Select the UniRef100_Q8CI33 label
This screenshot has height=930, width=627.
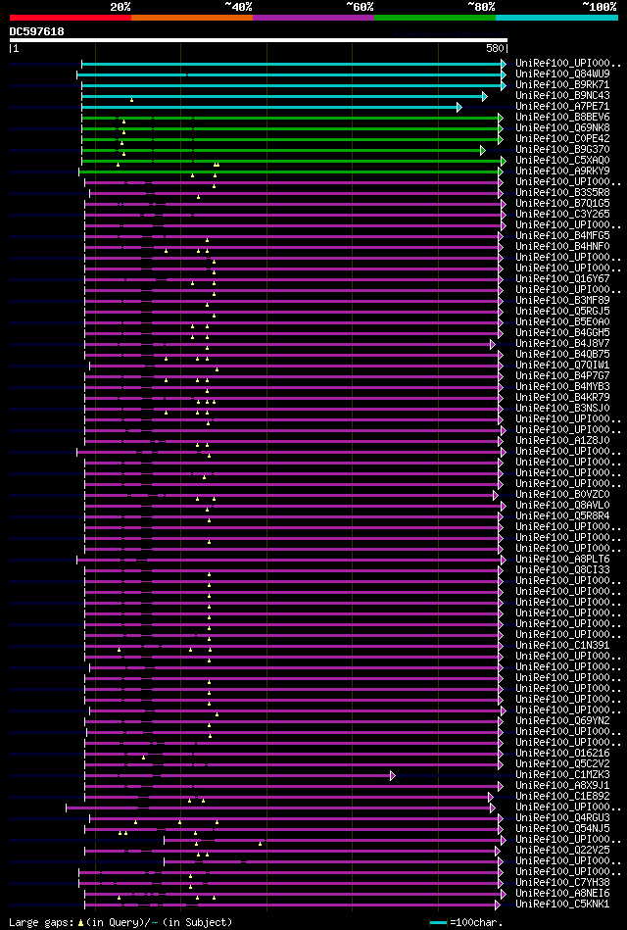[562, 570]
